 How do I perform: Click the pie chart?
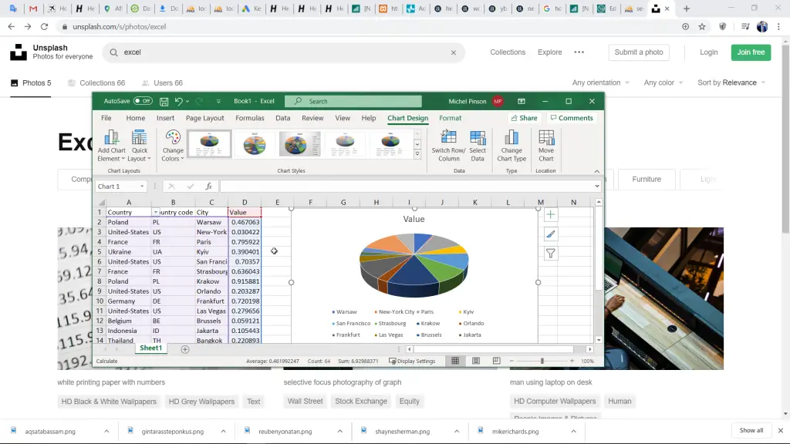[414, 265]
